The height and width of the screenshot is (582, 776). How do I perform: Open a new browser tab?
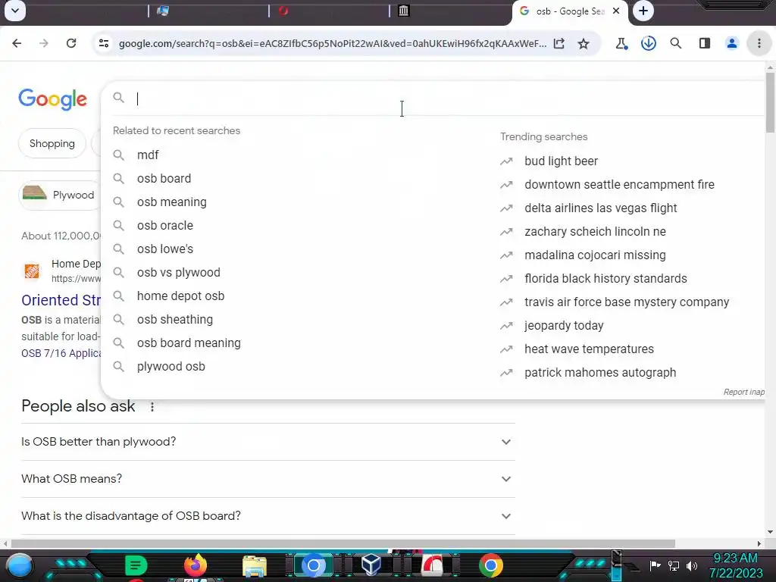[643, 11]
